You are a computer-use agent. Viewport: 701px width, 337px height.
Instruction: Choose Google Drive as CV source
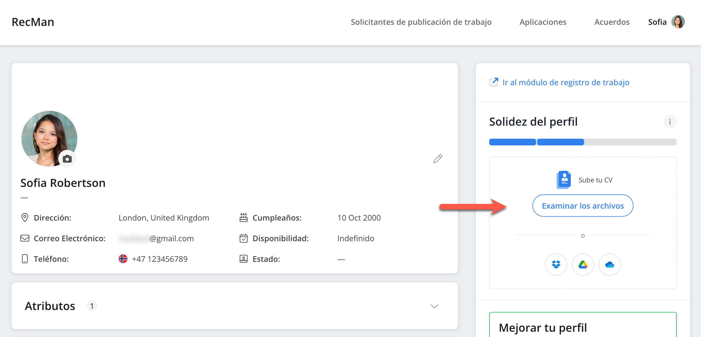583,265
